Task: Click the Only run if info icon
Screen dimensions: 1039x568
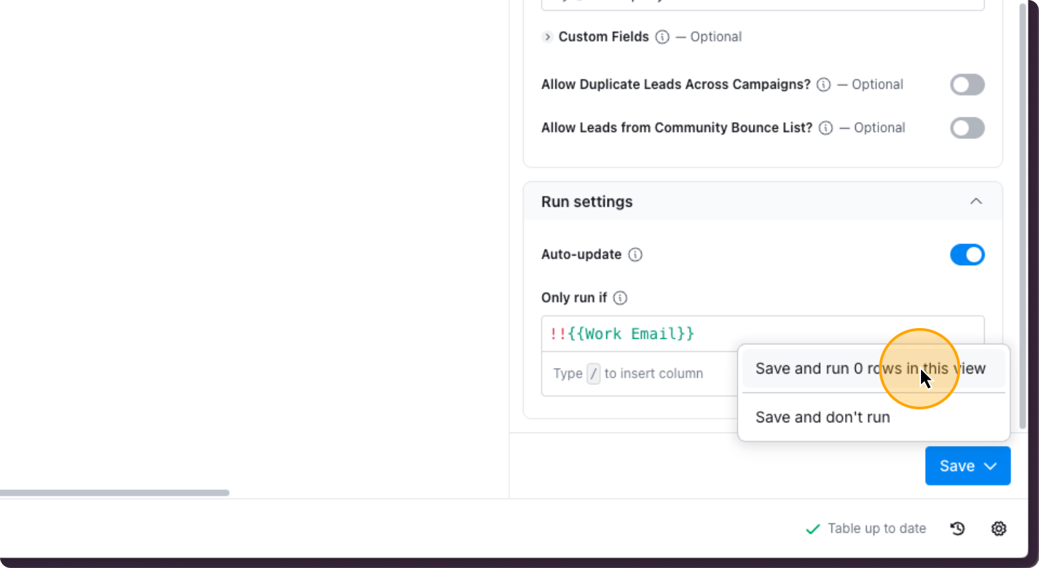Action: (x=621, y=298)
